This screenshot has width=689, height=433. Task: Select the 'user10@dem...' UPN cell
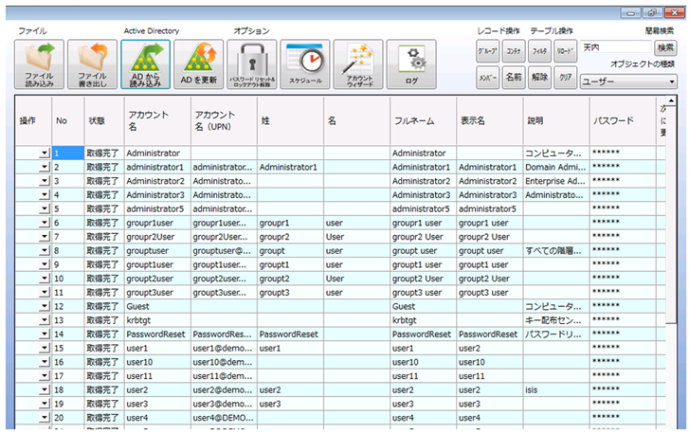tap(224, 362)
